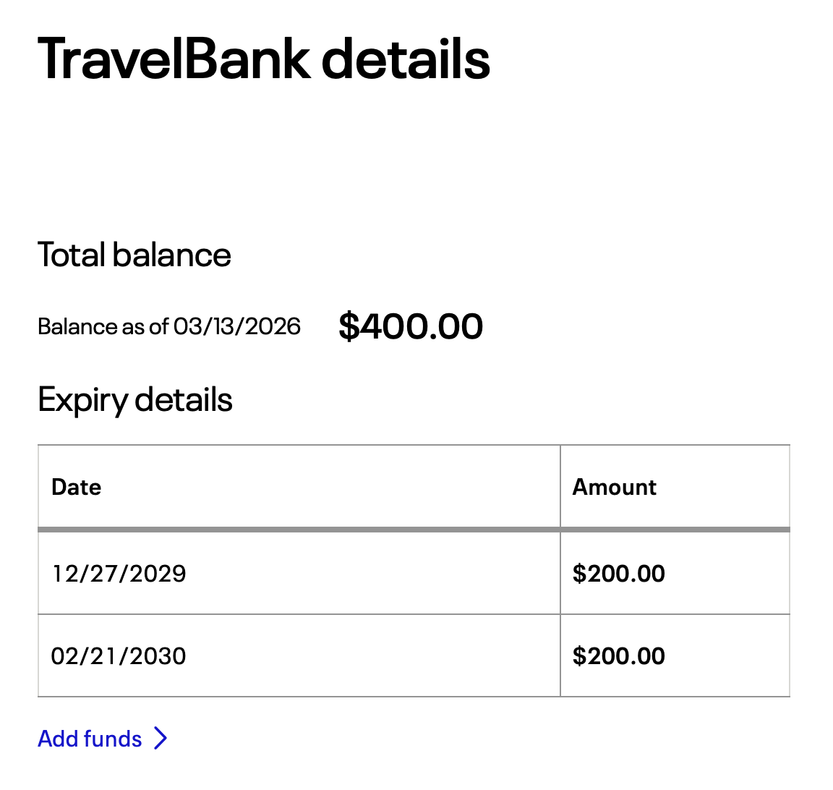
Task: Click the thick divider under table header
Action: click(414, 530)
